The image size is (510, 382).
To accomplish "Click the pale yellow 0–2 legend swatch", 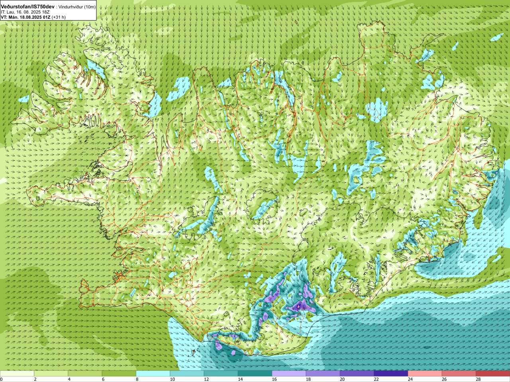I will pos(17,374).
